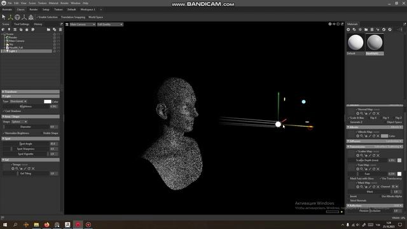The image size is (407, 229).
Task: Click the light Color white swatch
Action: (48, 102)
